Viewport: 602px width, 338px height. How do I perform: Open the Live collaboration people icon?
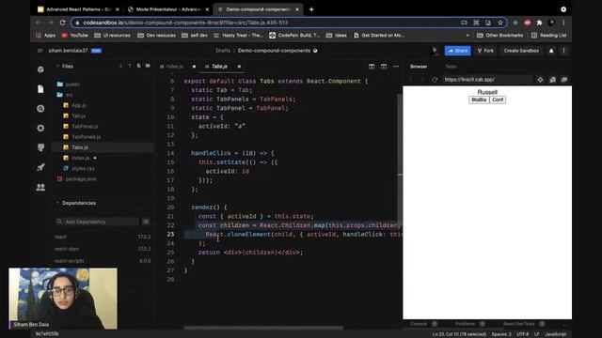(40, 187)
